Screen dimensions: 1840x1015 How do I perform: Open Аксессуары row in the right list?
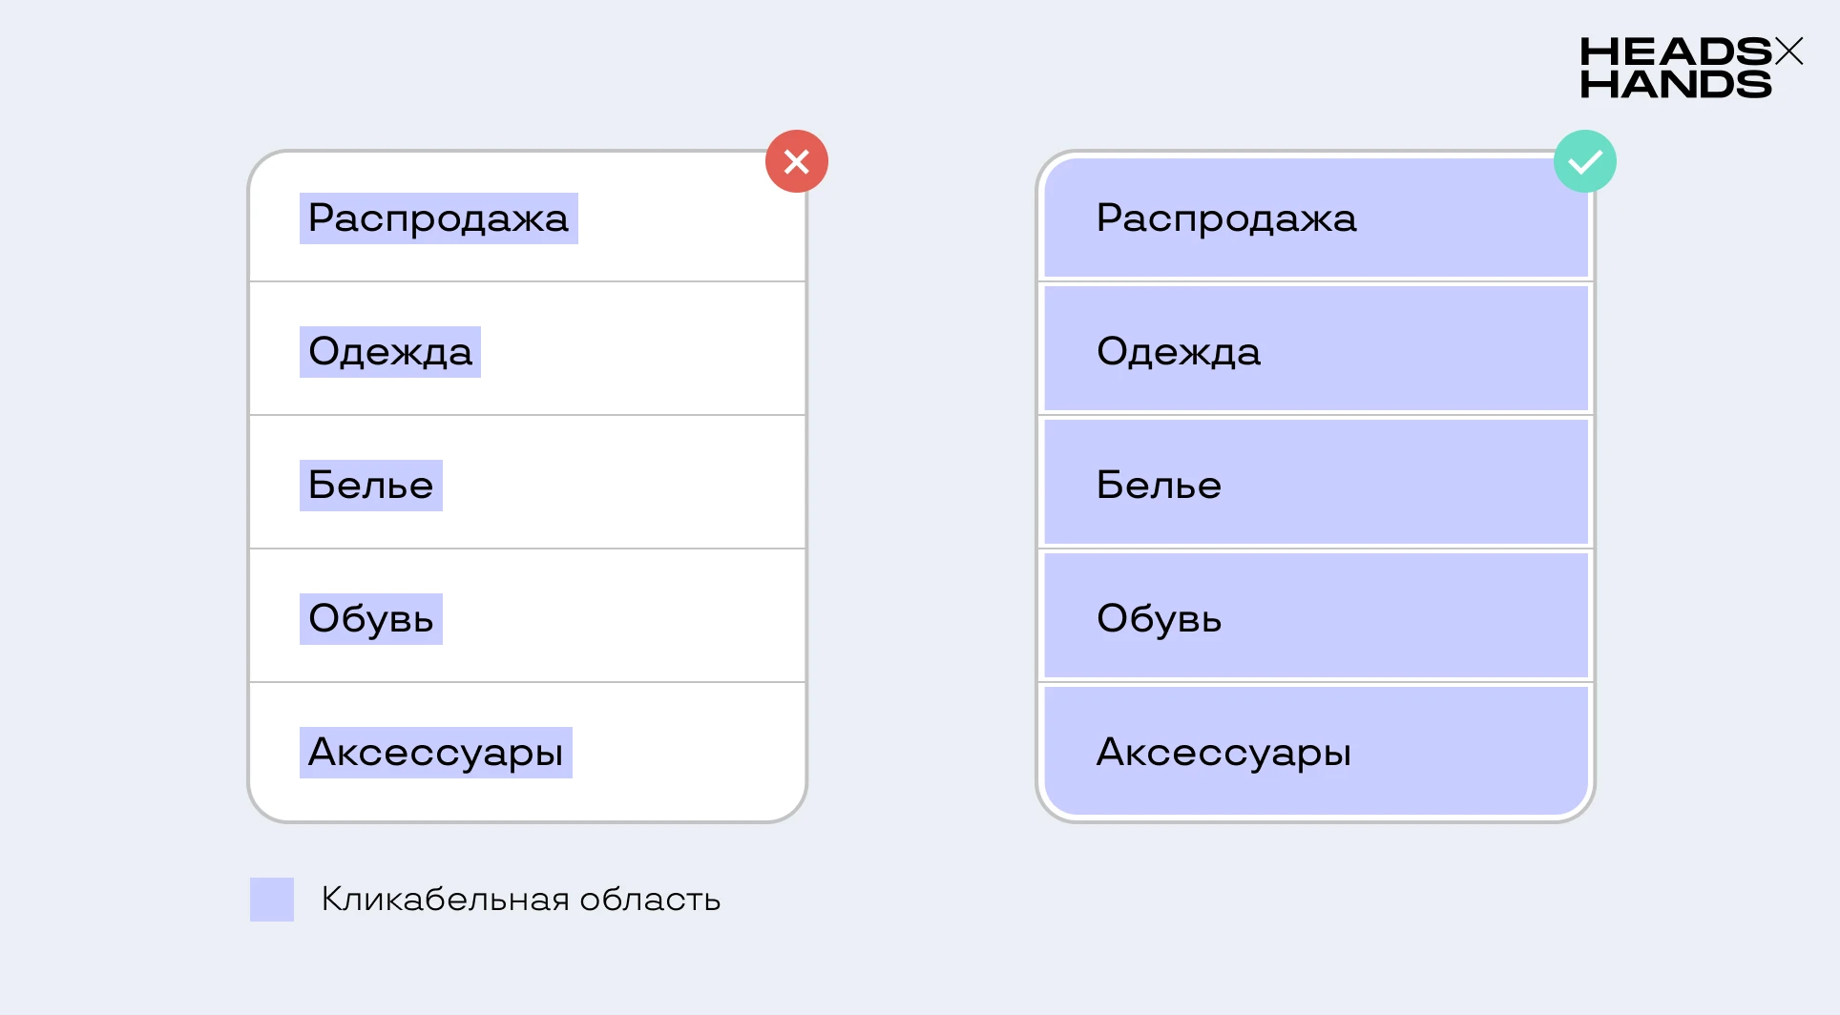tap(1316, 751)
